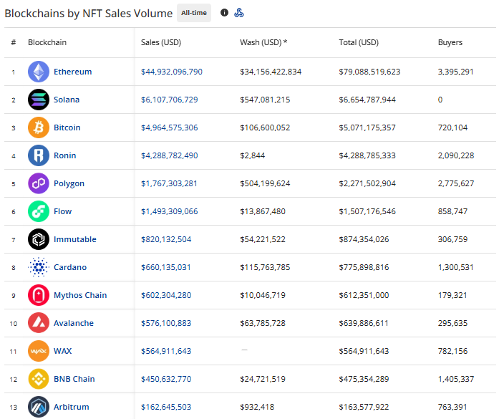Viewport: 504px width, 419px height.
Task: Select Solana total $6,654,787,944
Action: point(367,100)
